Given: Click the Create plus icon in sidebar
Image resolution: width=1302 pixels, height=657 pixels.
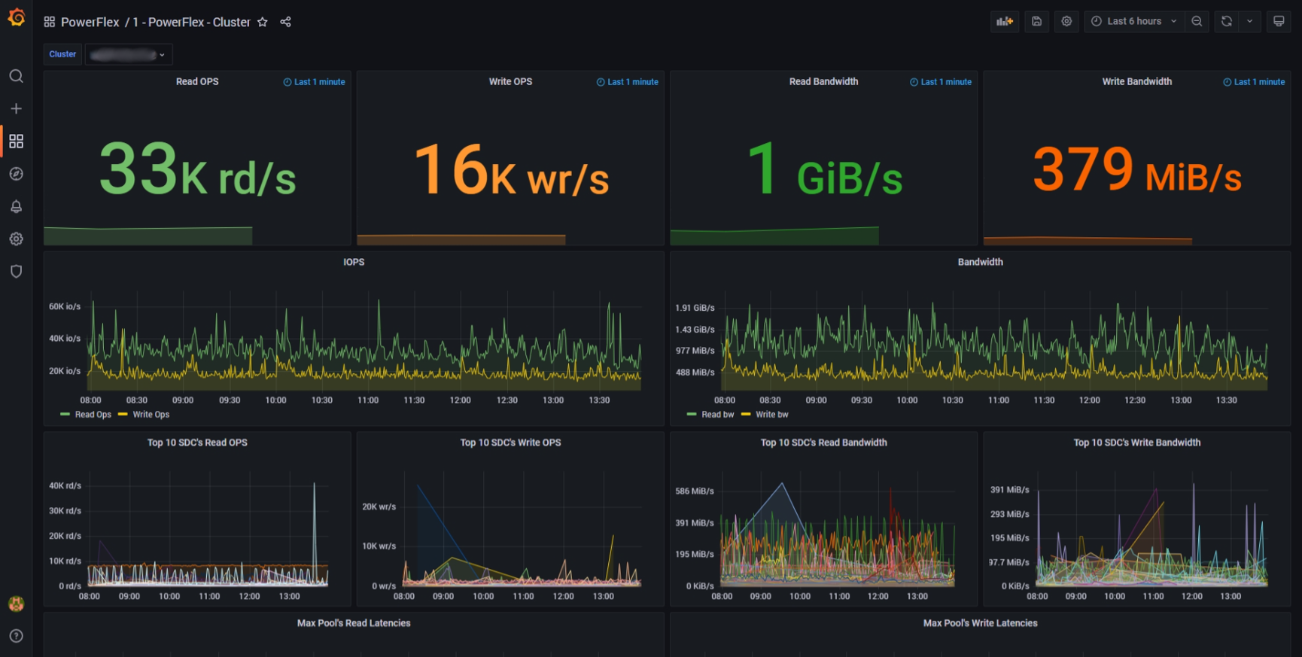Looking at the screenshot, I should pyautogui.click(x=16, y=108).
